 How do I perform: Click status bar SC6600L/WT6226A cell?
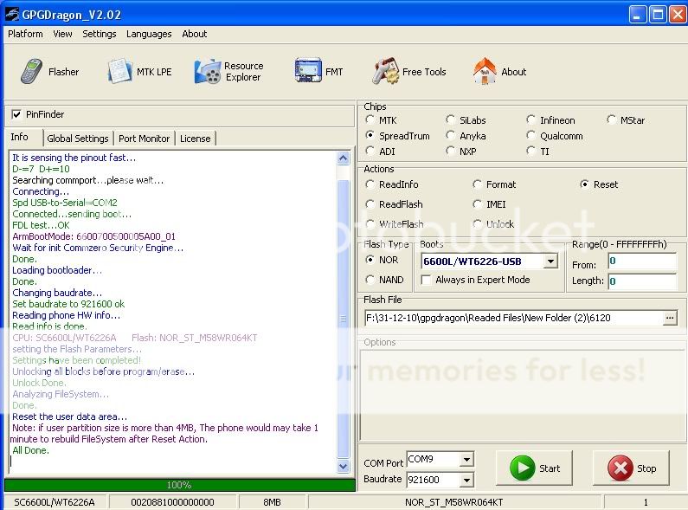[x=55, y=502]
